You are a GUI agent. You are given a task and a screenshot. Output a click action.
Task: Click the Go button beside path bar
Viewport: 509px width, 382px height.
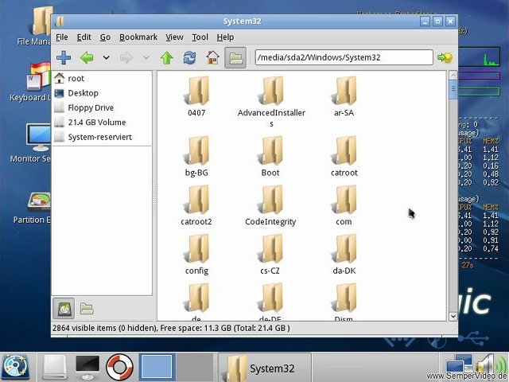(445, 57)
